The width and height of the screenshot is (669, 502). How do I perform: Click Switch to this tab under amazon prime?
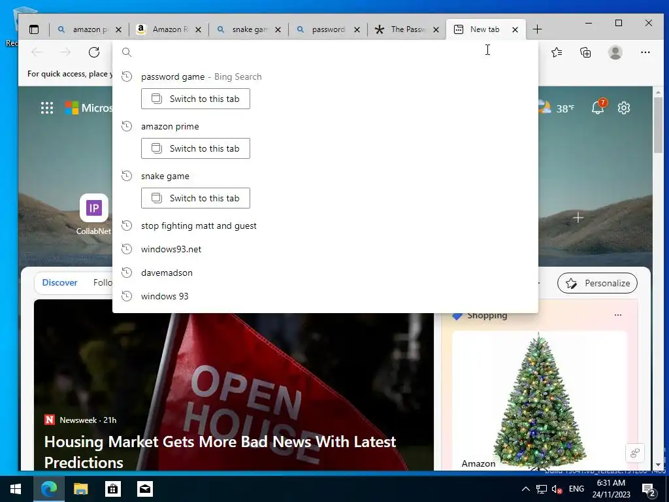[195, 148]
